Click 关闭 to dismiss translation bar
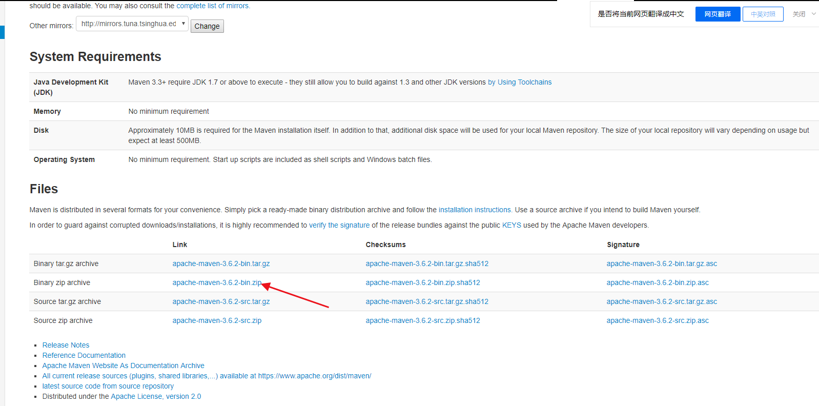Viewport: 819px width, 406px height. [798, 14]
